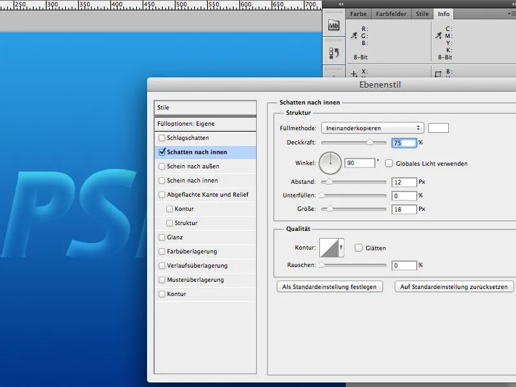Viewport: 516px width, 387px height.
Task: Collapse the panel dock with double arrows
Action: tap(341, 4)
